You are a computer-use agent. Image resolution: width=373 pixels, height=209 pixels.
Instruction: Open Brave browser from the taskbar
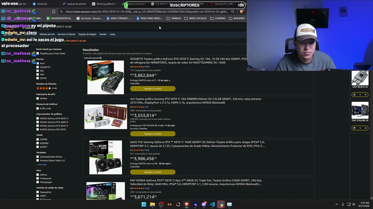click(187, 204)
